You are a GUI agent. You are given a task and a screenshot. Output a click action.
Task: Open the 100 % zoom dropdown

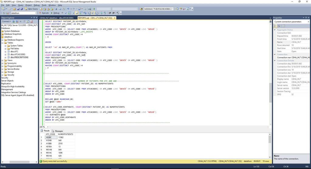48,127
